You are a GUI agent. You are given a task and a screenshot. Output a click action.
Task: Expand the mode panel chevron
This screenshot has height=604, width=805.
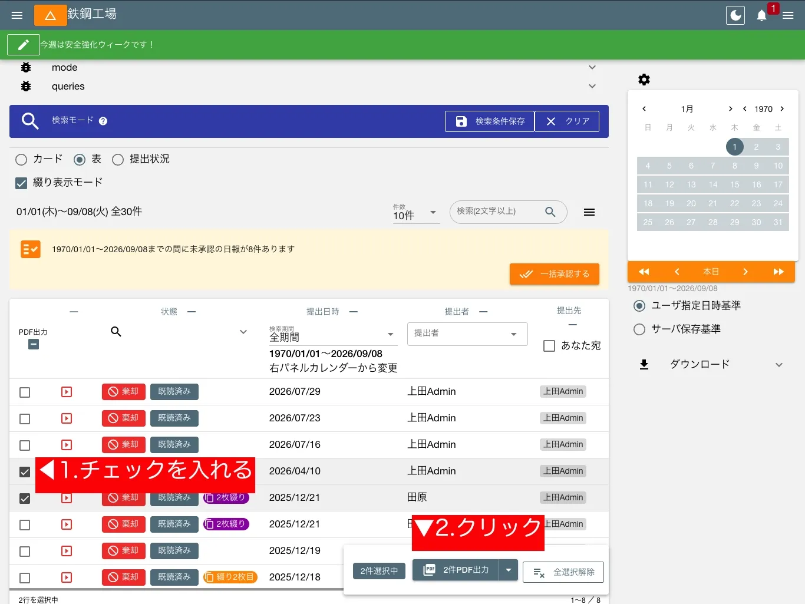[x=592, y=67]
